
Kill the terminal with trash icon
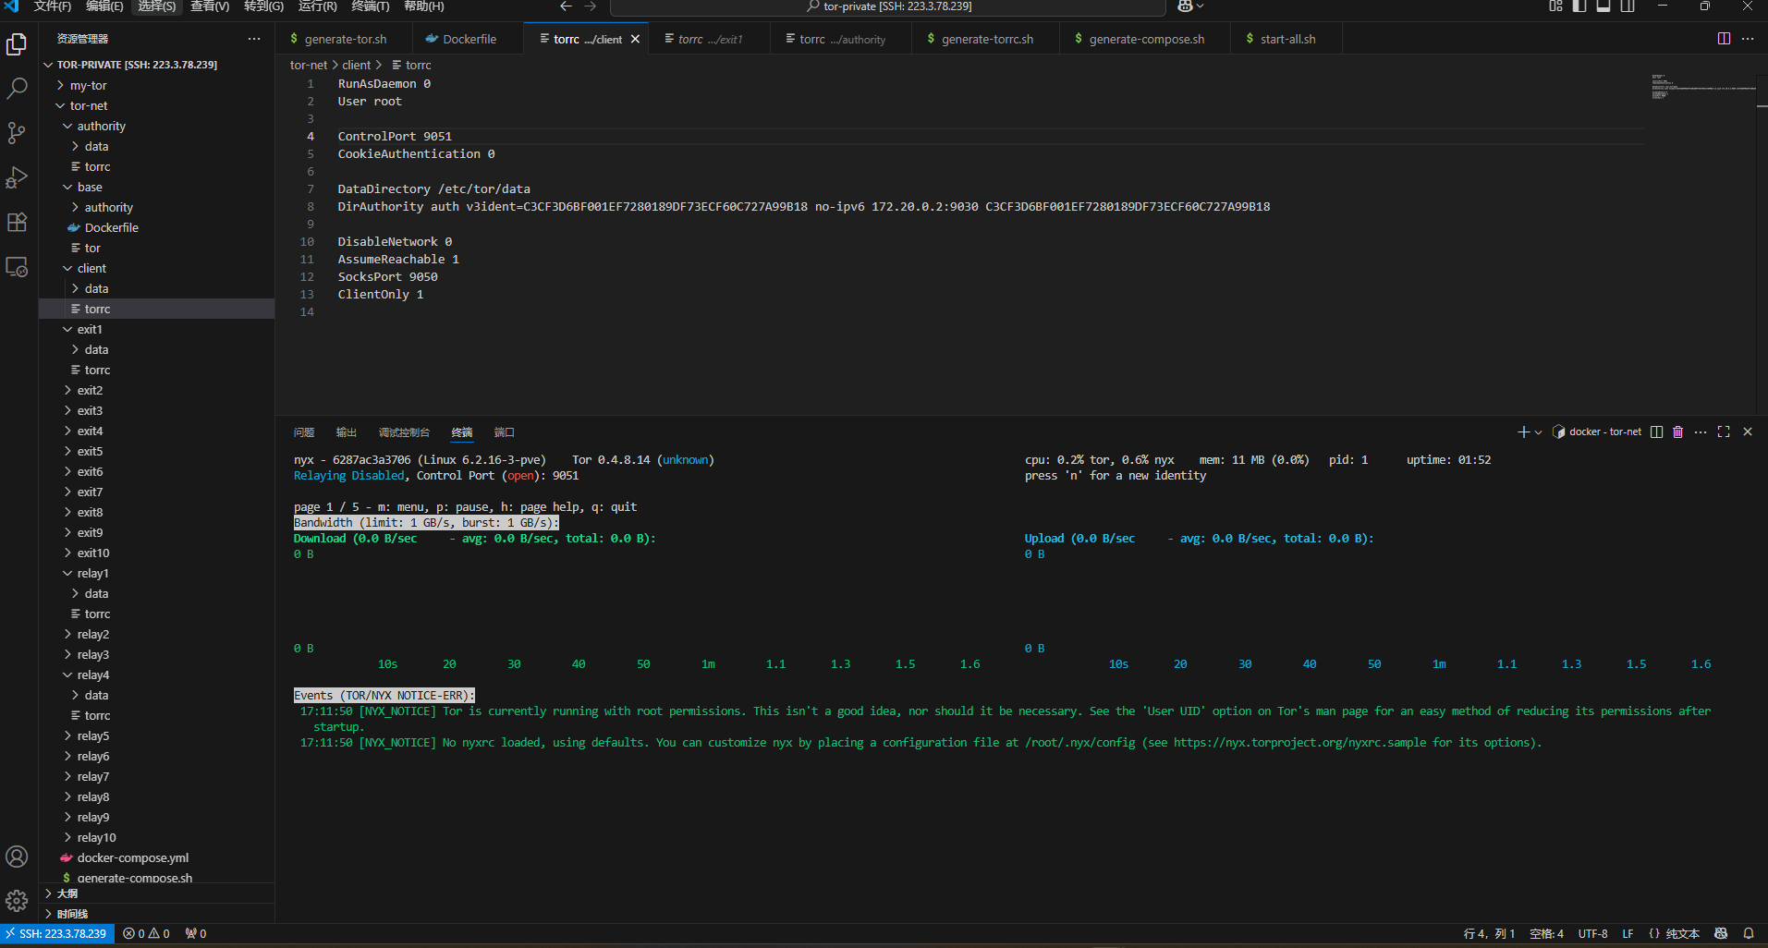click(1678, 431)
